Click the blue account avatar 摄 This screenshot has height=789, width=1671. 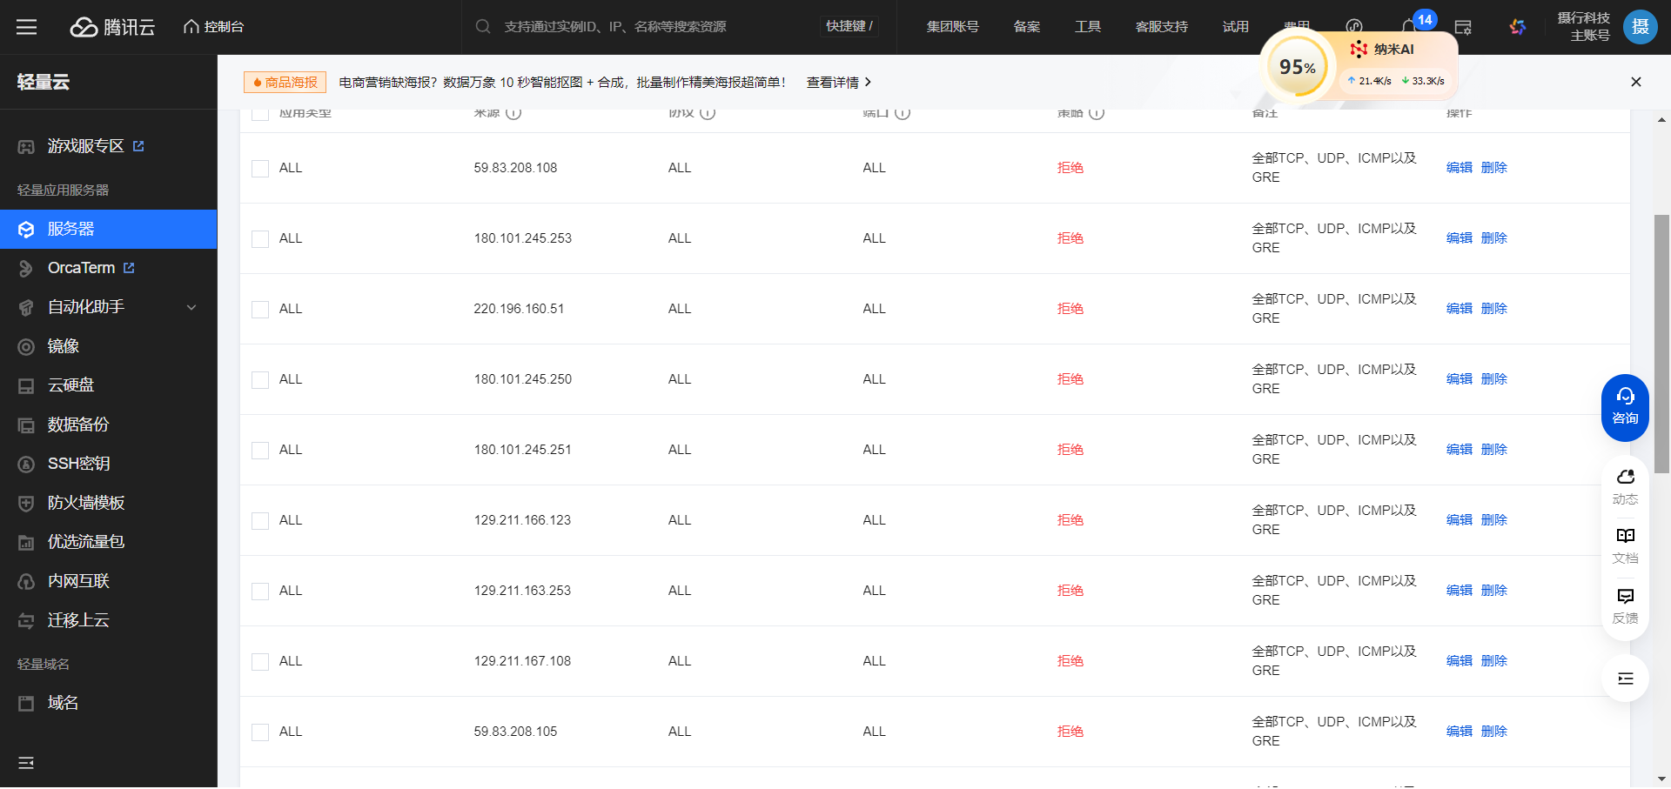coord(1641,27)
